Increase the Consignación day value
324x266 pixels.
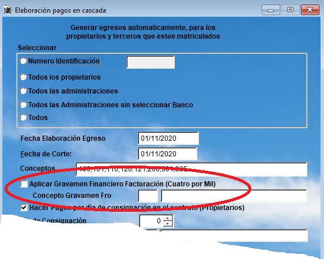pyautogui.click(x=168, y=218)
